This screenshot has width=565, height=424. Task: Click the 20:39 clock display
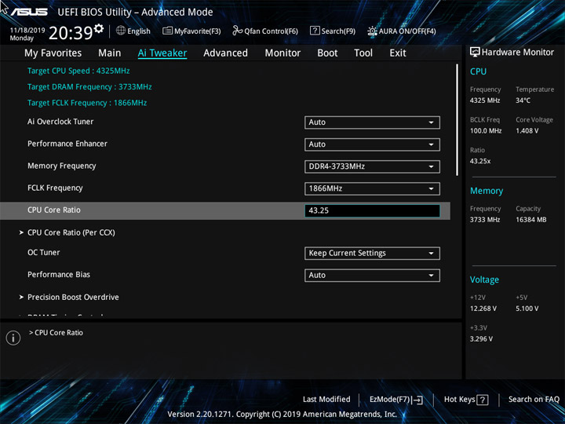(x=71, y=33)
